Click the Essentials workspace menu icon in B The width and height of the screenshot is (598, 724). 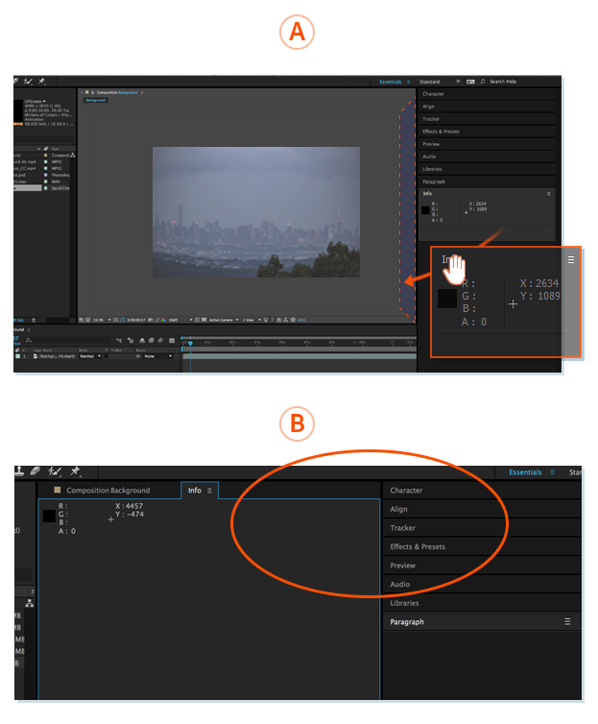pyautogui.click(x=552, y=472)
